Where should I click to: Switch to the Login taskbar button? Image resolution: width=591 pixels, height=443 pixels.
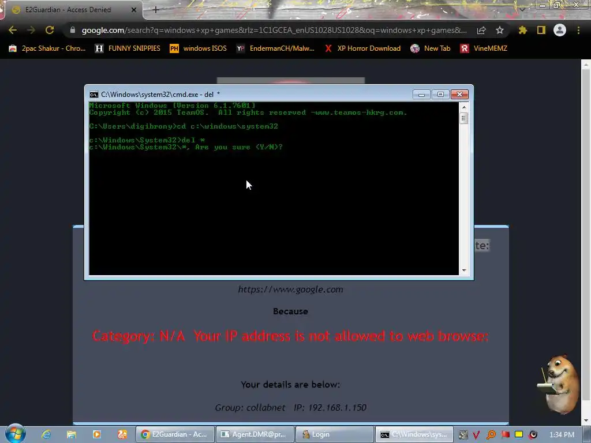335,434
